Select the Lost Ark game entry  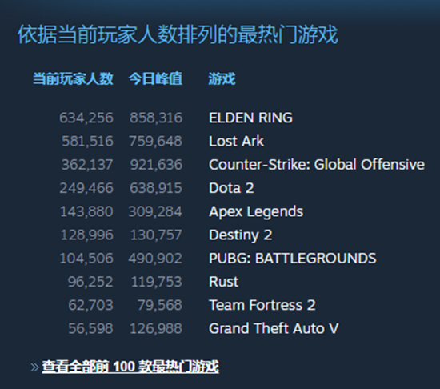click(x=236, y=141)
